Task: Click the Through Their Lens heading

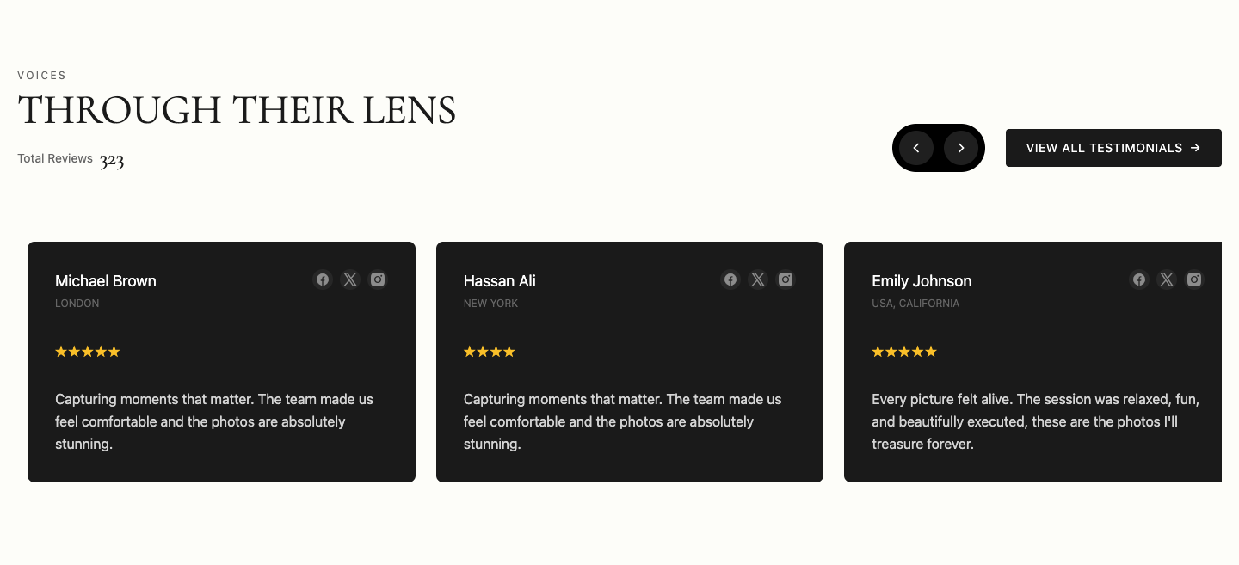Action: [x=237, y=111]
